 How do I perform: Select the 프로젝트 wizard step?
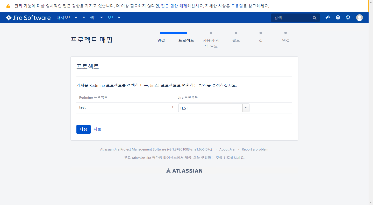pos(186,40)
